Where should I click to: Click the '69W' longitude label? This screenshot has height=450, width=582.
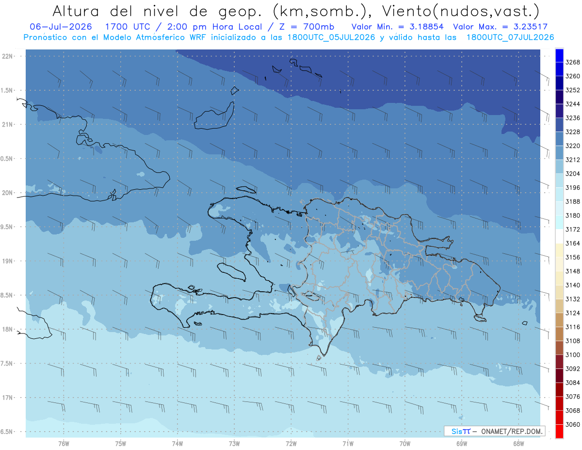pos(462,444)
